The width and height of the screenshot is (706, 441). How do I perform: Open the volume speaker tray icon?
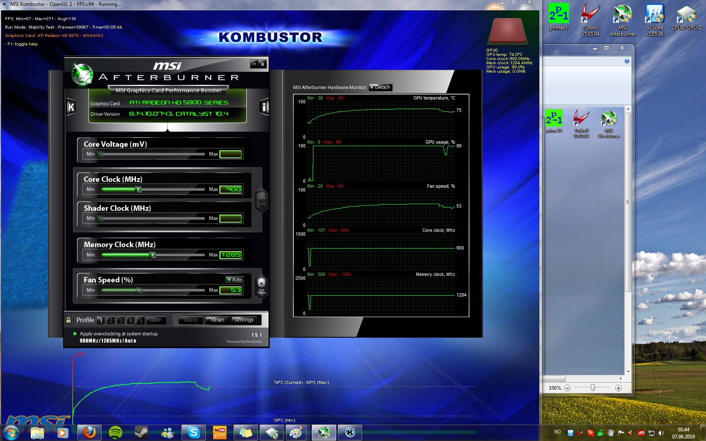(661, 433)
